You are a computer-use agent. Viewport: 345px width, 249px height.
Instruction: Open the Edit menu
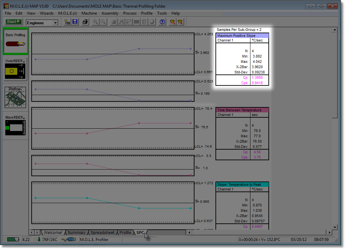[x=19, y=13]
